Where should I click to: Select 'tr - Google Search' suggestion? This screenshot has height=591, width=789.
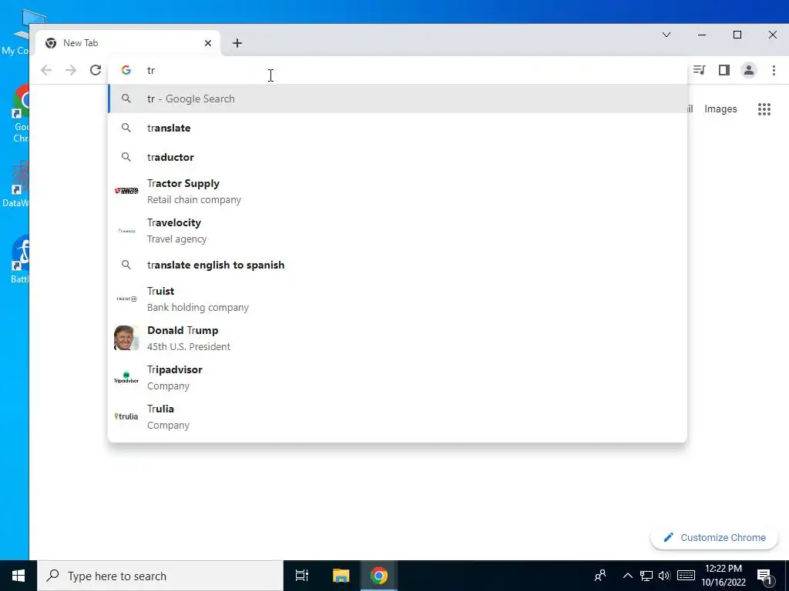coord(398,99)
